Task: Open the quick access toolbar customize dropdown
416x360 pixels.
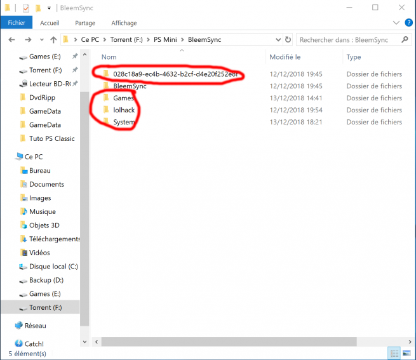Action: [x=49, y=8]
